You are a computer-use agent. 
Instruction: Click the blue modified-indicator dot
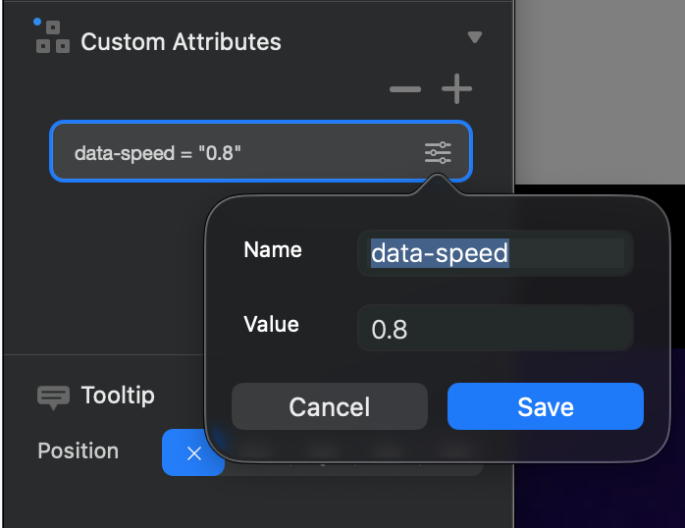[x=37, y=22]
